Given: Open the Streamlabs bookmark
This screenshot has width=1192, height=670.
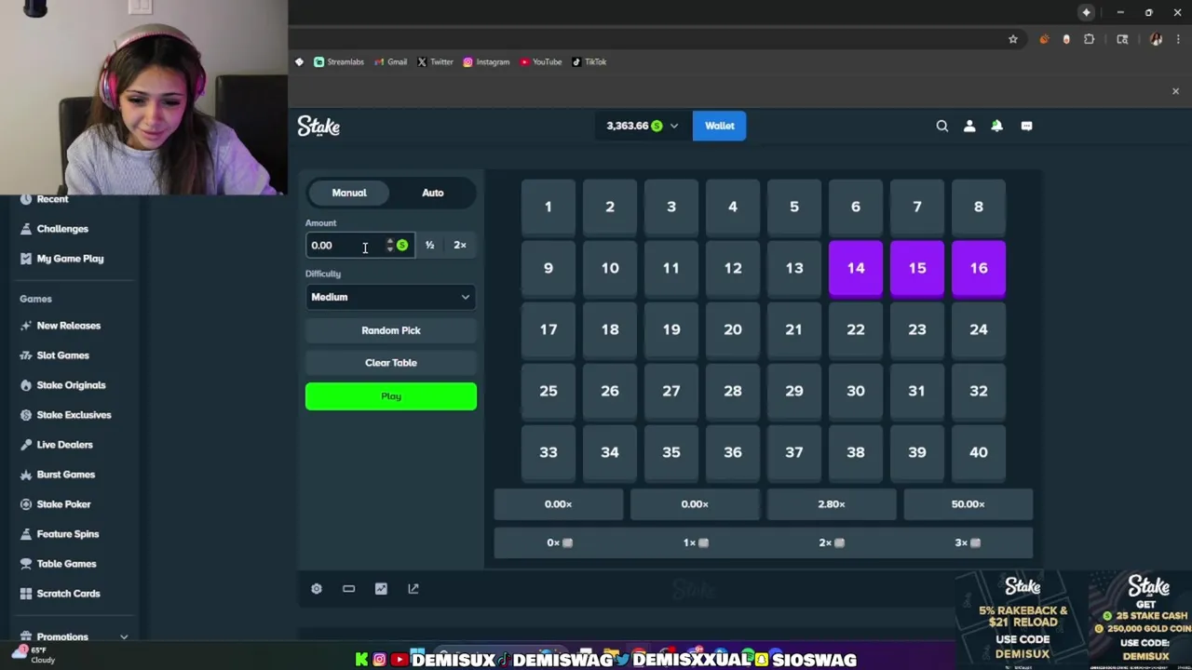Looking at the screenshot, I should [x=338, y=62].
